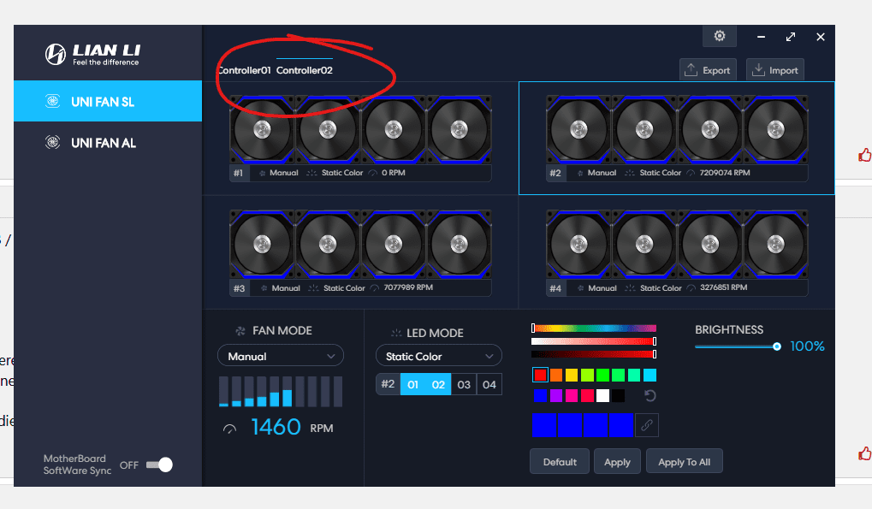Image resolution: width=872 pixels, height=509 pixels.
Task: Click the Default button
Action: coord(560,462)
